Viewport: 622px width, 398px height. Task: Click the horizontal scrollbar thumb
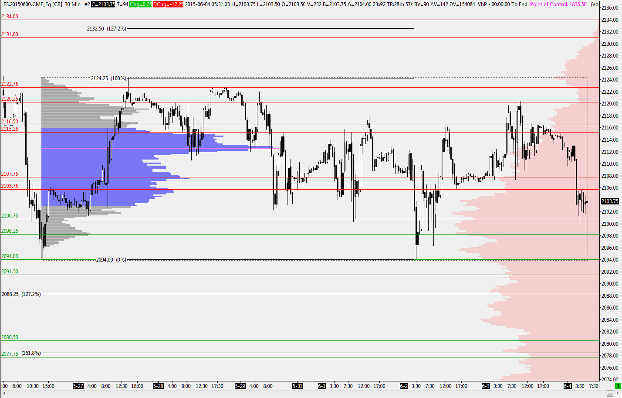[610, 394]
